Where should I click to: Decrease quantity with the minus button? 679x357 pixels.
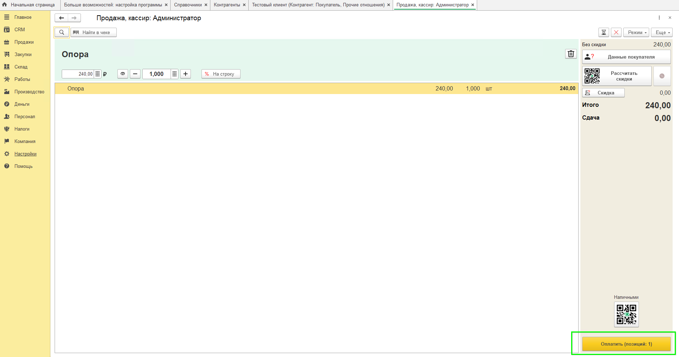tap(135, 74)
